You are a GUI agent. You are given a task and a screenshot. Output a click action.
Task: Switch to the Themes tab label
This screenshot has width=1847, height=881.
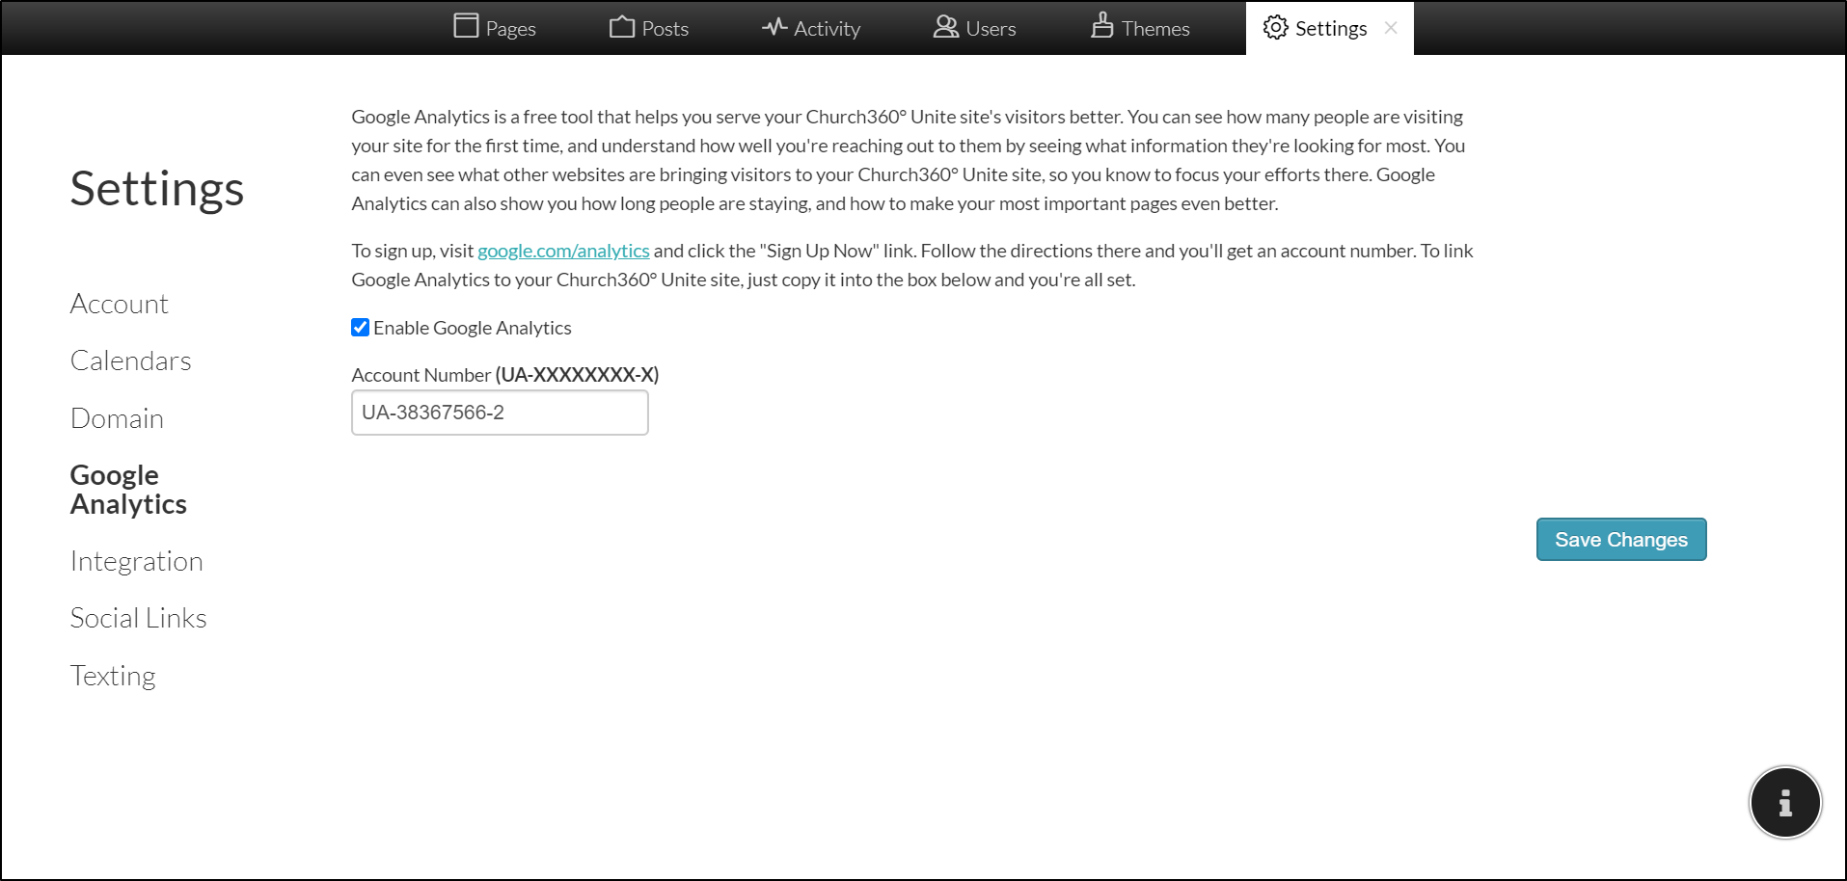click(x=1154, y=29)
